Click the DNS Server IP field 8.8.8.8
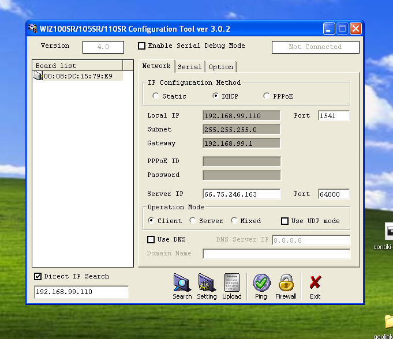This screenshot has width=393, height=339. pyautogui.click(x=311, y=240)
